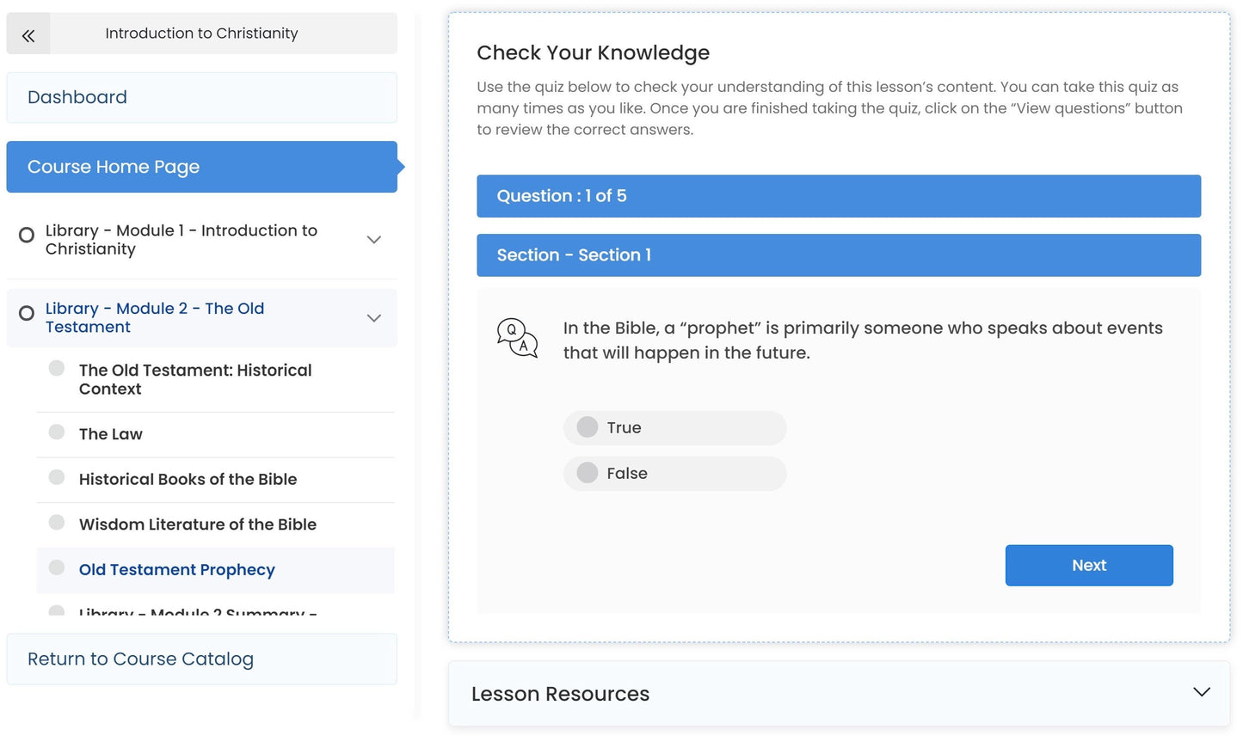Click the Q&A speech bubbles icon

(517, 338)
